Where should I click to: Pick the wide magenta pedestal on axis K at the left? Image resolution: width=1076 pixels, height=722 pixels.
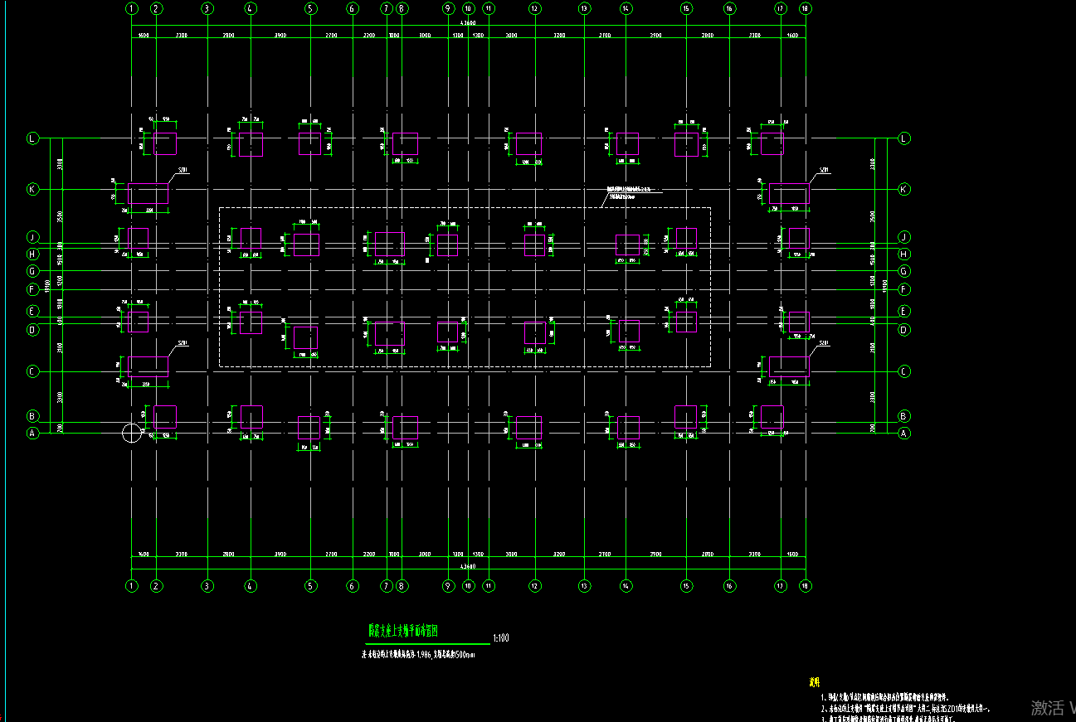(148, 194)
